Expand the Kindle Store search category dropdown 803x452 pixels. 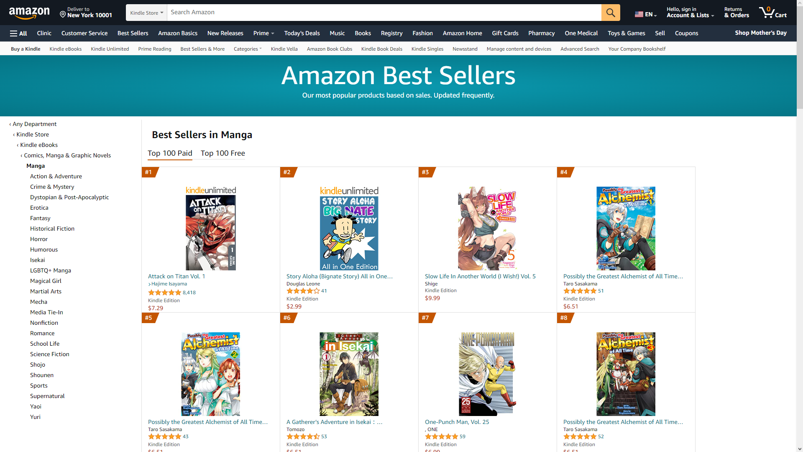[x=146, y=13]
